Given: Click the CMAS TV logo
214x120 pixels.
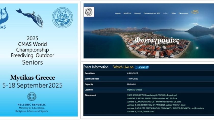Looking at the screenshot, I should pyautogui.click(x=142, y=67).
